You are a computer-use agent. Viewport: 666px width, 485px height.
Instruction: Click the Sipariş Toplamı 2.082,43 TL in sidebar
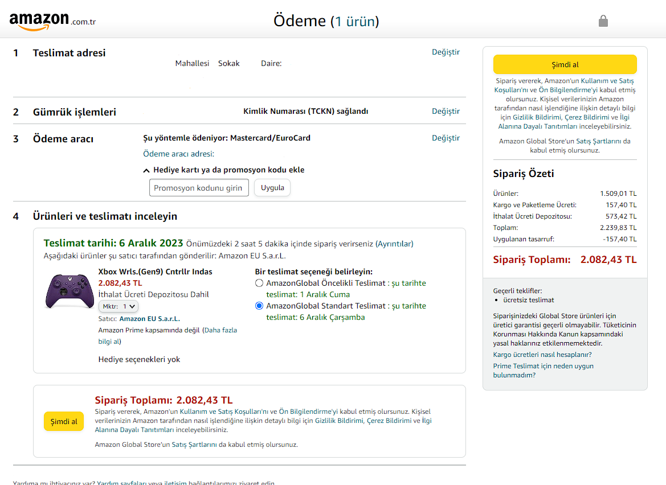[565, 260]
